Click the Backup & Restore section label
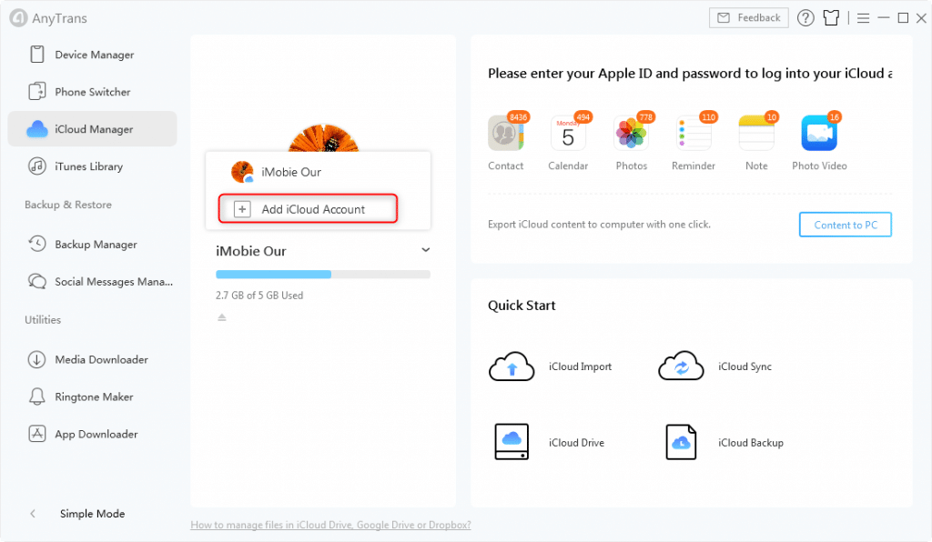This screenshot has width=932, height=542. [x=67, y=205]
